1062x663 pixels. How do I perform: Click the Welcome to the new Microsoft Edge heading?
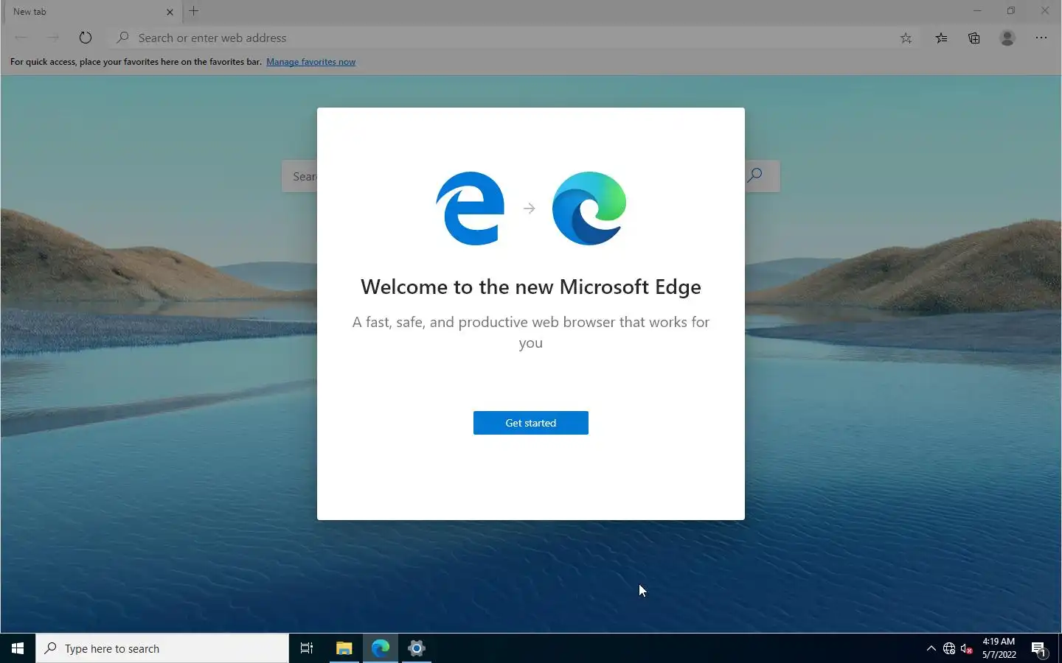[x=531, y=287]
